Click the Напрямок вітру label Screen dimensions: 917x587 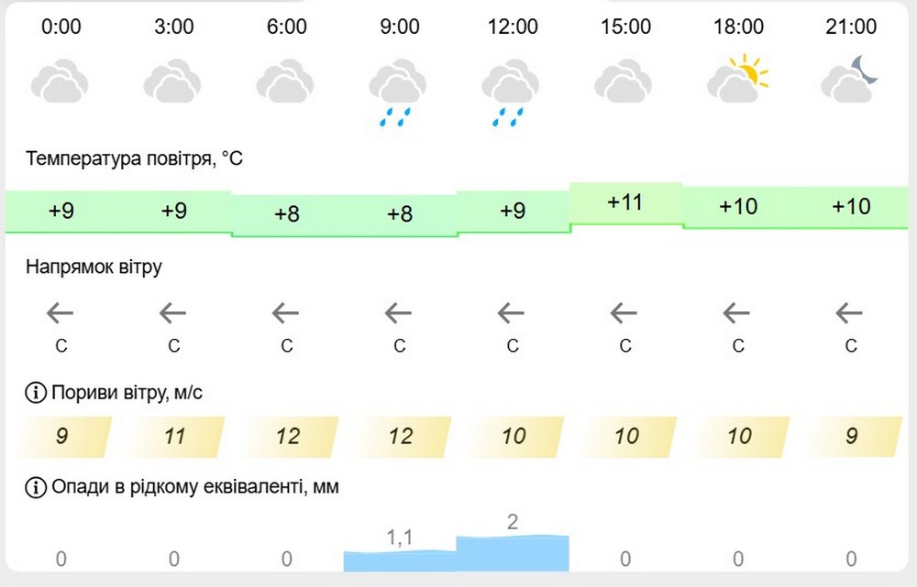(x=94, y=266)
